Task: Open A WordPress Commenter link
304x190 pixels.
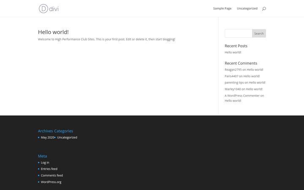Action: [242, 95]
